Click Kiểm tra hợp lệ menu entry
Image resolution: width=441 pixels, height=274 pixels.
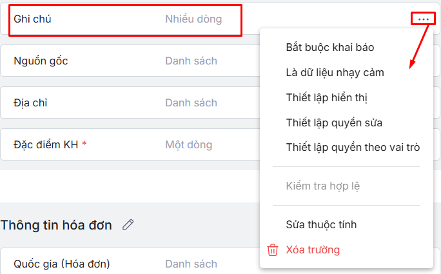tap(322, 186)
